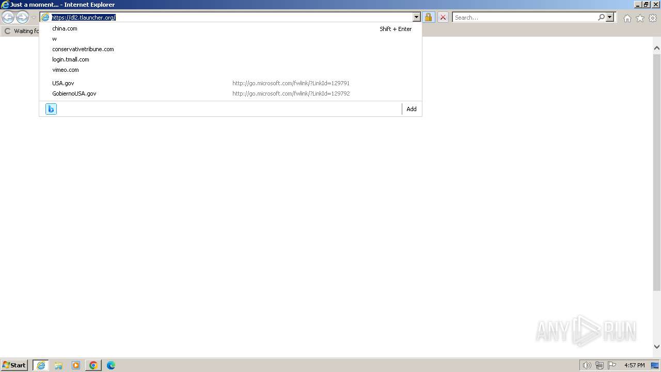Click the Bing search provider icon
Image resolution: width=661 pixels, height=372 pixels.
[x=51, y=109]
